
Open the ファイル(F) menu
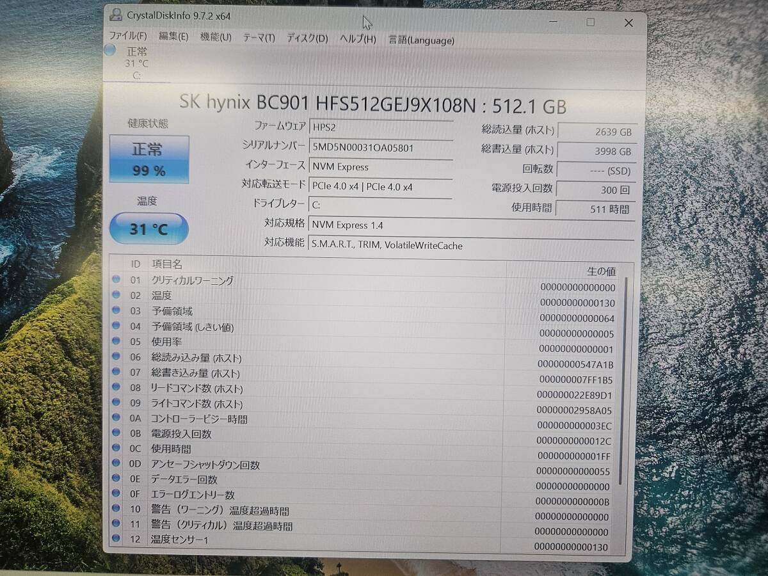click(x=128, y=36)
